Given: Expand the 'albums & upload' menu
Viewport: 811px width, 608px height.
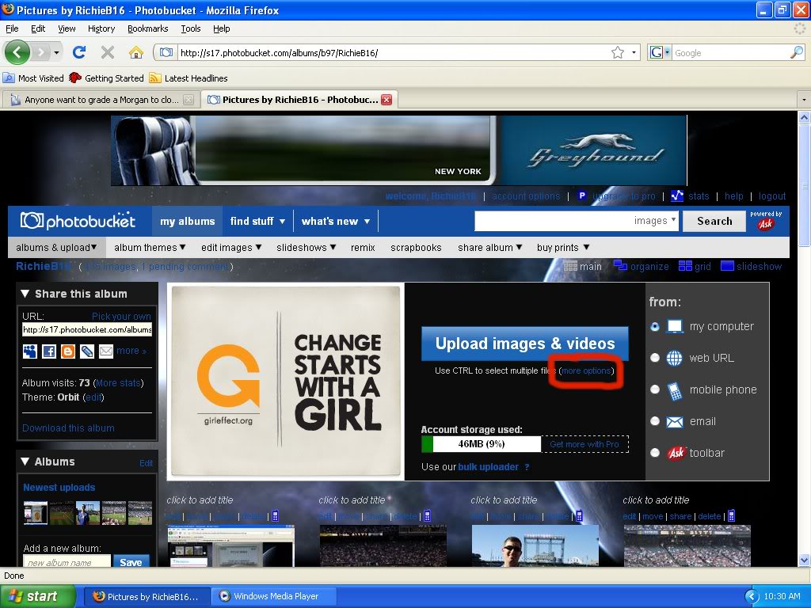Looking at the screenshot, I should (x=56, y=248).
